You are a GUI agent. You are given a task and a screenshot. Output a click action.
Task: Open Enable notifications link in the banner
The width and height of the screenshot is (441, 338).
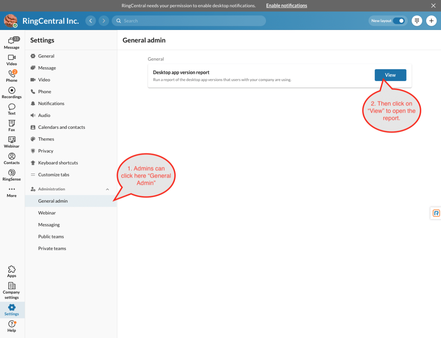tap(286, 5)
